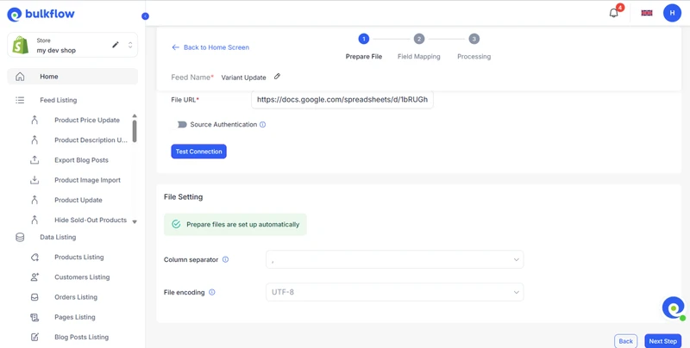Change language via the UK flag
The width and height of the screenshot is (690, 348).
647,13
